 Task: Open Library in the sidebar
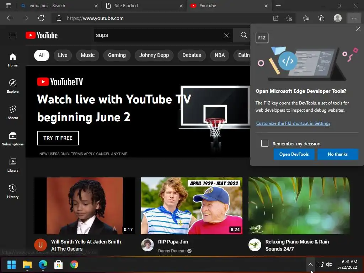coord(13,165)
